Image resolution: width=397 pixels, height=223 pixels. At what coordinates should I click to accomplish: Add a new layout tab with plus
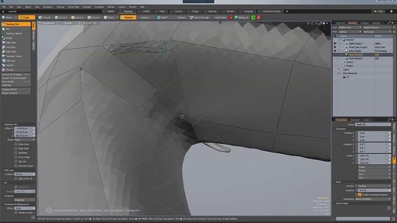point(287,11)
